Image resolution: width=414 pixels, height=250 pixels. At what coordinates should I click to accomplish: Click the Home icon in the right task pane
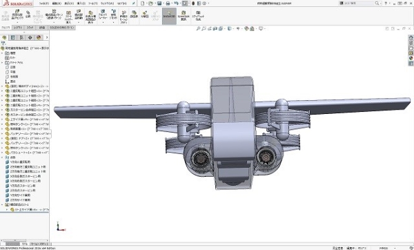point(411,37)
